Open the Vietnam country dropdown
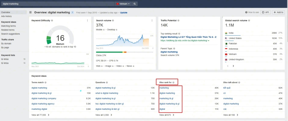288x121 pixels. (x=123, y=4)
